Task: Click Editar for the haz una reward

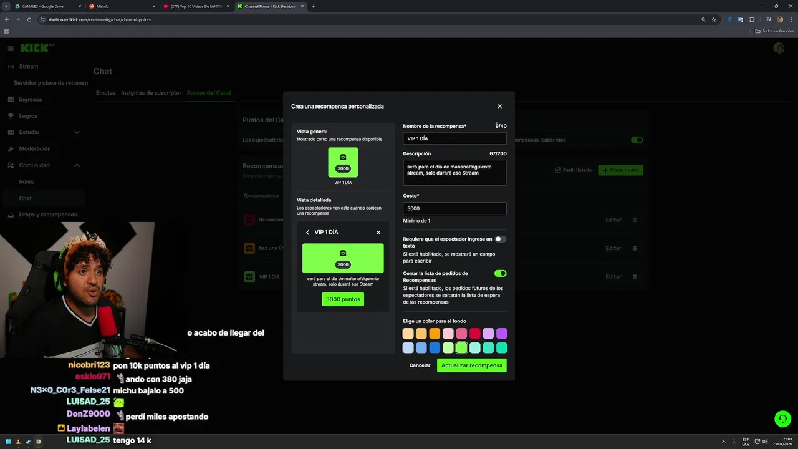Action: [x=613, y=248]
